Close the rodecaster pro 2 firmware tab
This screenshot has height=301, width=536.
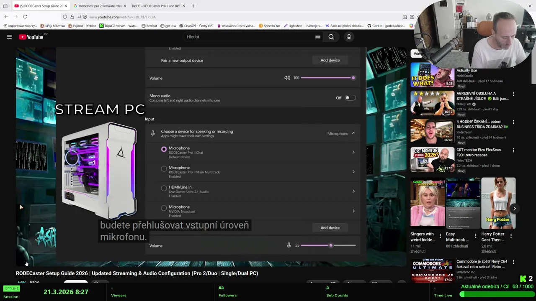[125, 6]
